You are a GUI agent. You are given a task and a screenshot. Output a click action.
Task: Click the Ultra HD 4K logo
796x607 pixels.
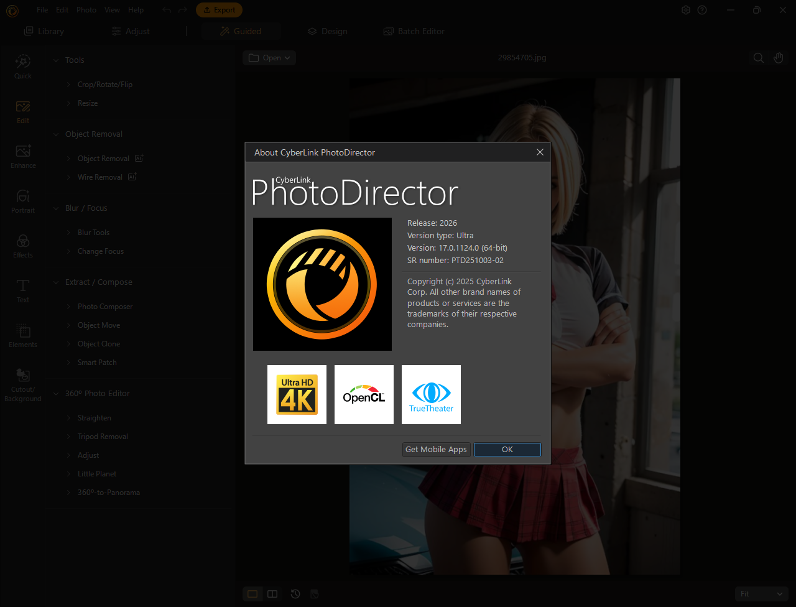coord(297,394)
